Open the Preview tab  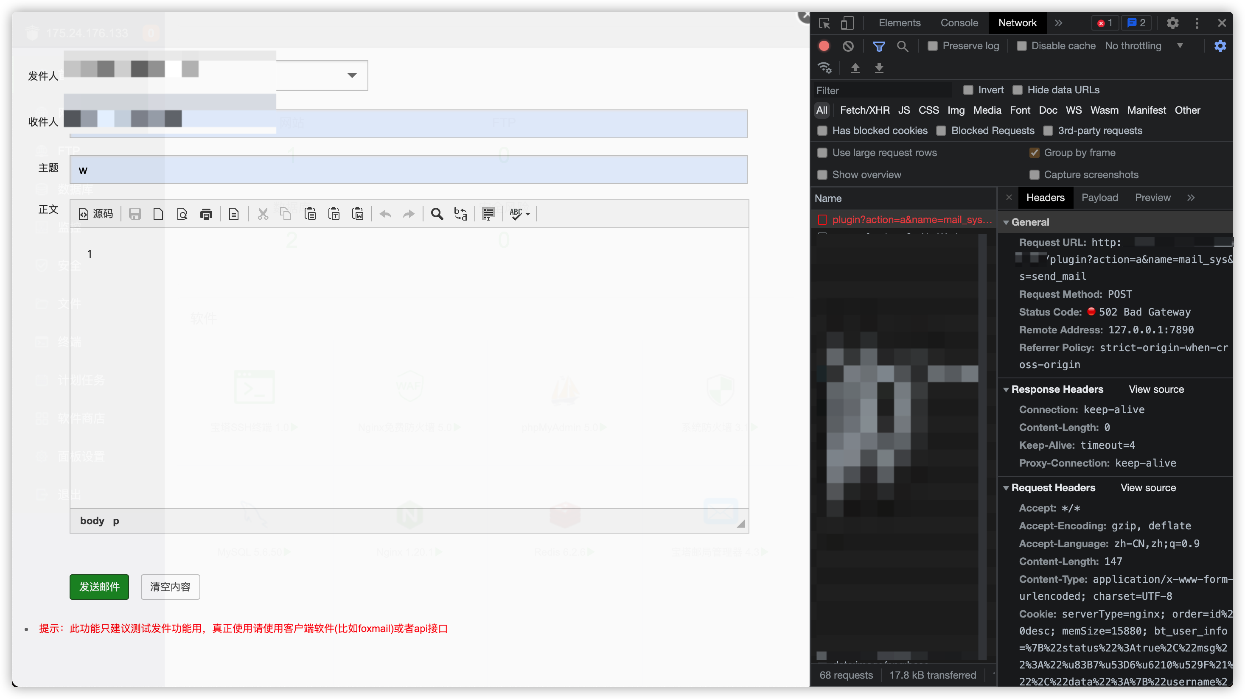point(1152,198)
